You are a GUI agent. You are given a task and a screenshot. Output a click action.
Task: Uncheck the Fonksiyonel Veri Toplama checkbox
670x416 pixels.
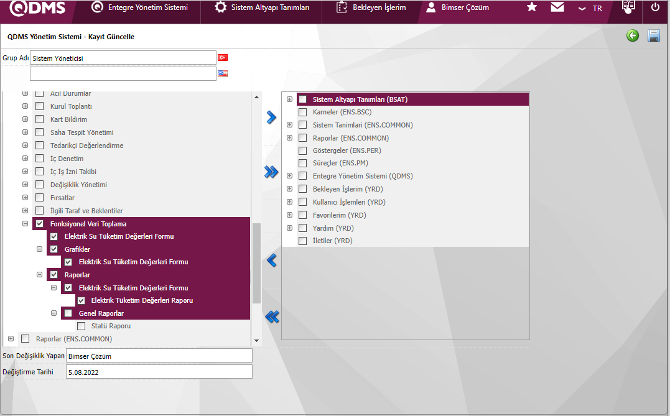tap(40, 224)
